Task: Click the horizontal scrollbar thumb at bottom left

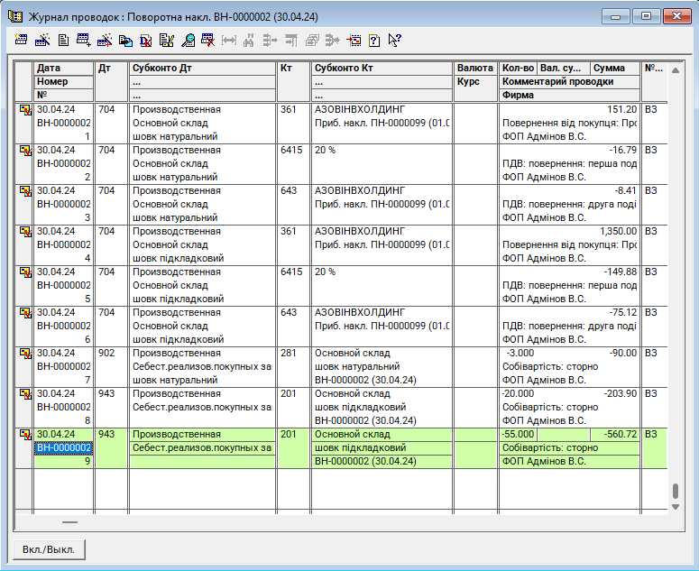Action: [x=69, y=521]
